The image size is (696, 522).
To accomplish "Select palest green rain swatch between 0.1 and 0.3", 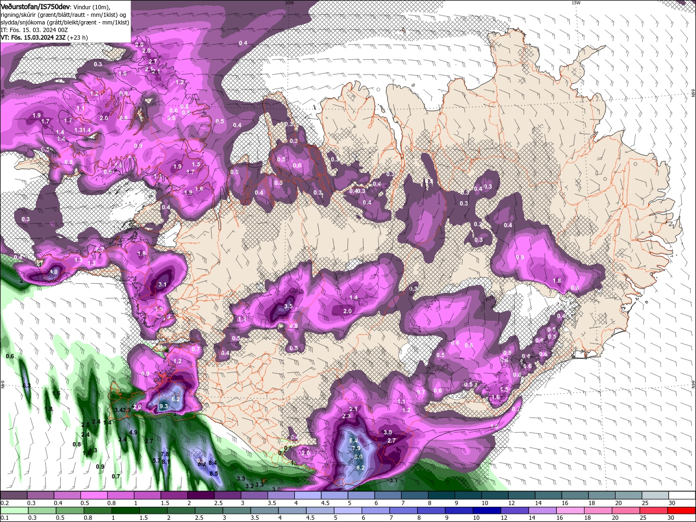I will pyautogui.click(x=13, y=510).
